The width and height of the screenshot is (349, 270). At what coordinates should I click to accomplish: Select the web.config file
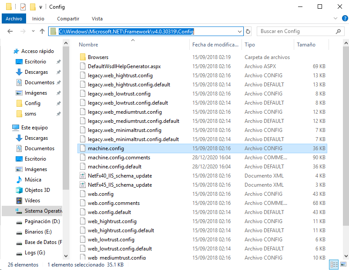(101, 194)
